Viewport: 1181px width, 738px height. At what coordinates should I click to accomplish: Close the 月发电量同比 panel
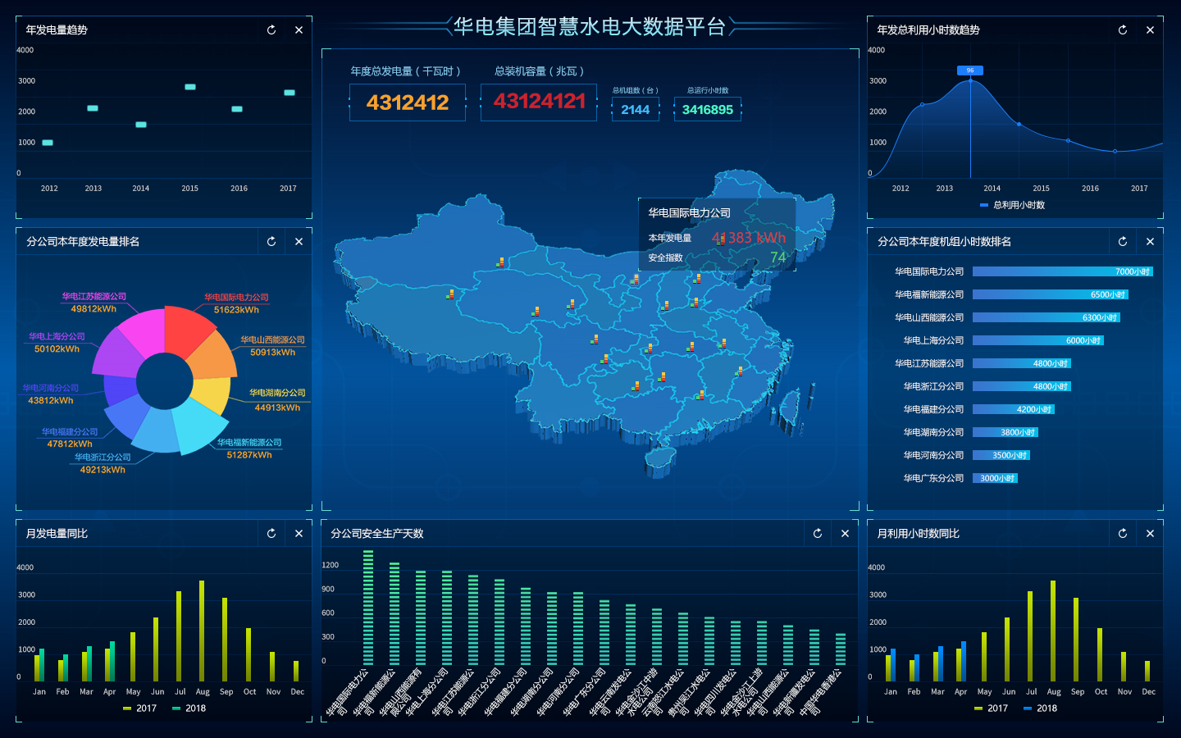(x=299, y=534)
